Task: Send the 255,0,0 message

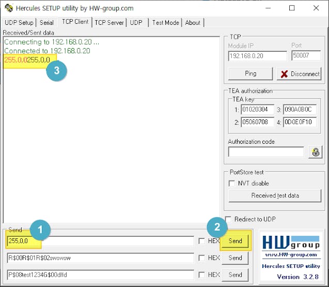Action: [x=235, y=241]
